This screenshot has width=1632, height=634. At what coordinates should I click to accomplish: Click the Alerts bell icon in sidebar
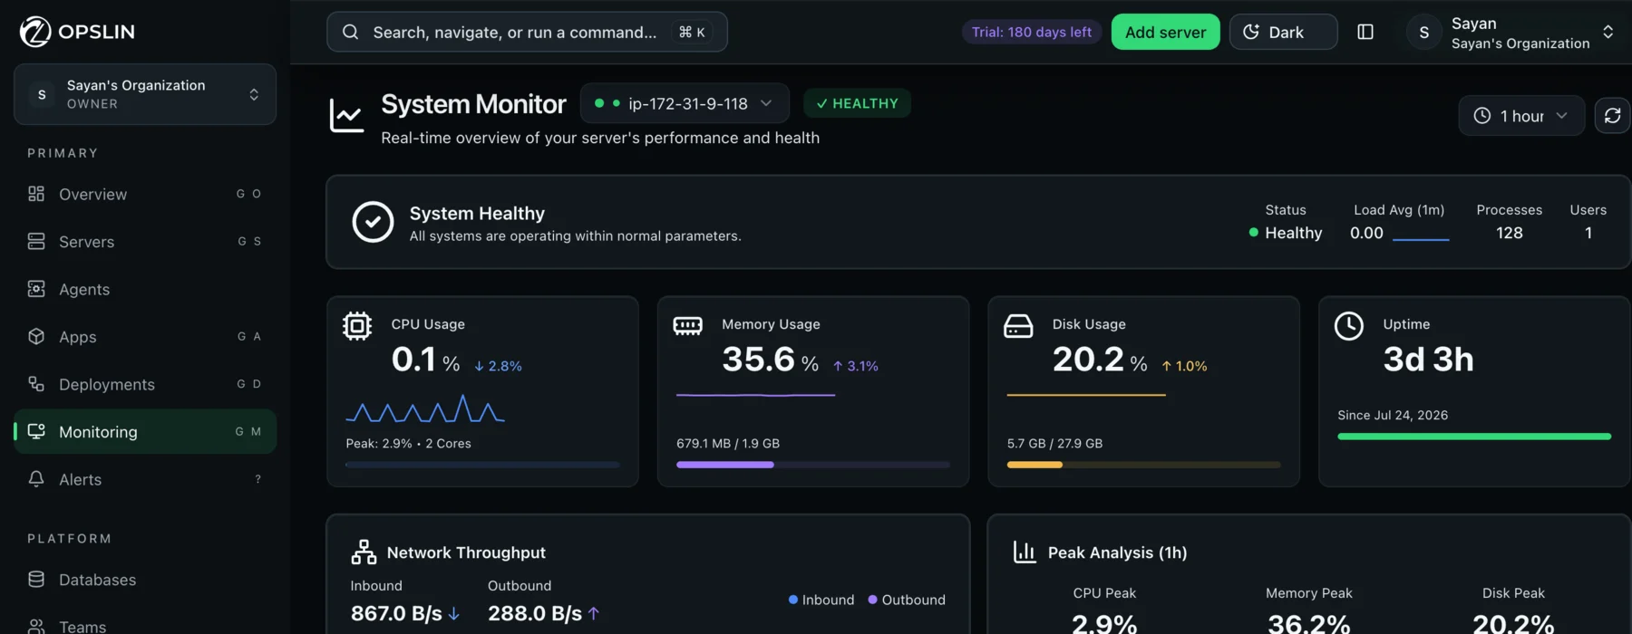(x=36, y=479)
